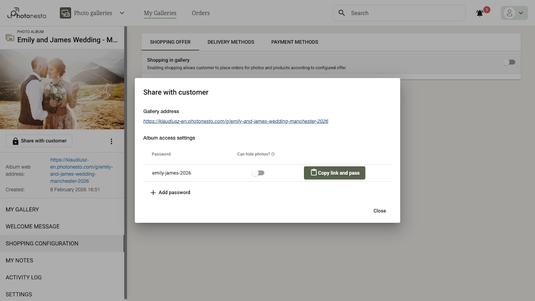Click the info icon next to Can hide photos
The height and width of the screenshot is (301, 535).
tap(272, 154)
